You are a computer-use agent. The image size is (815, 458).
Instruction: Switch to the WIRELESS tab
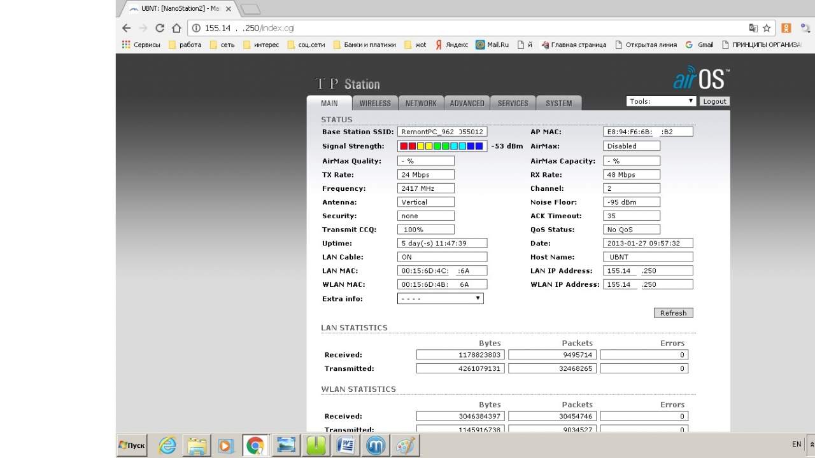[x=375, y=103]
